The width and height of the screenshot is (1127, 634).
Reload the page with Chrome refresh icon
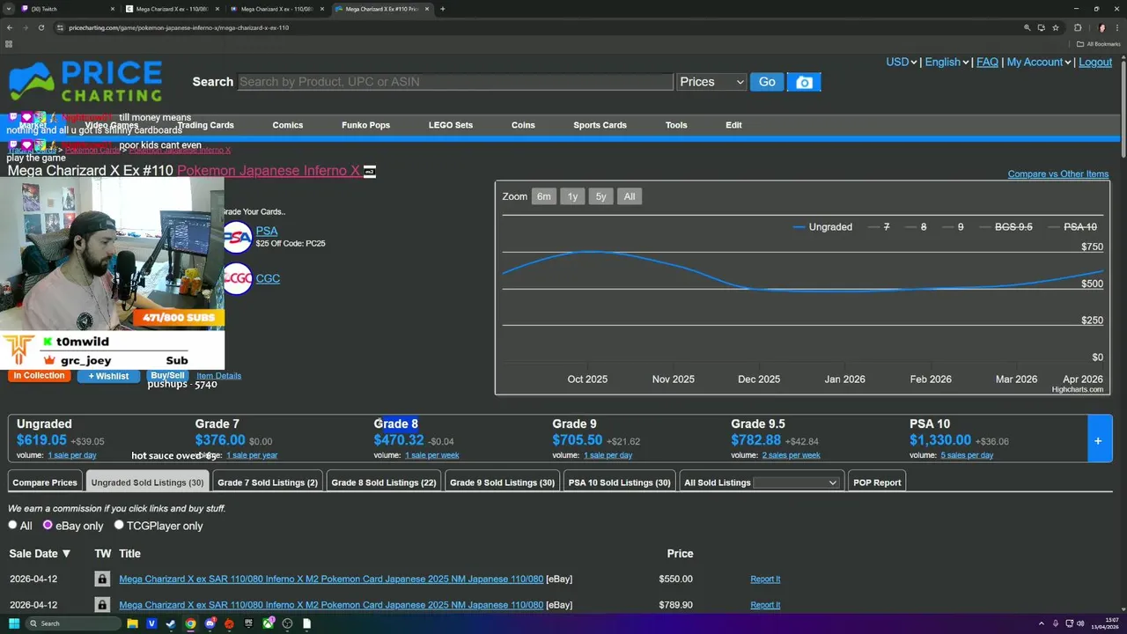(x=41, y=27)
